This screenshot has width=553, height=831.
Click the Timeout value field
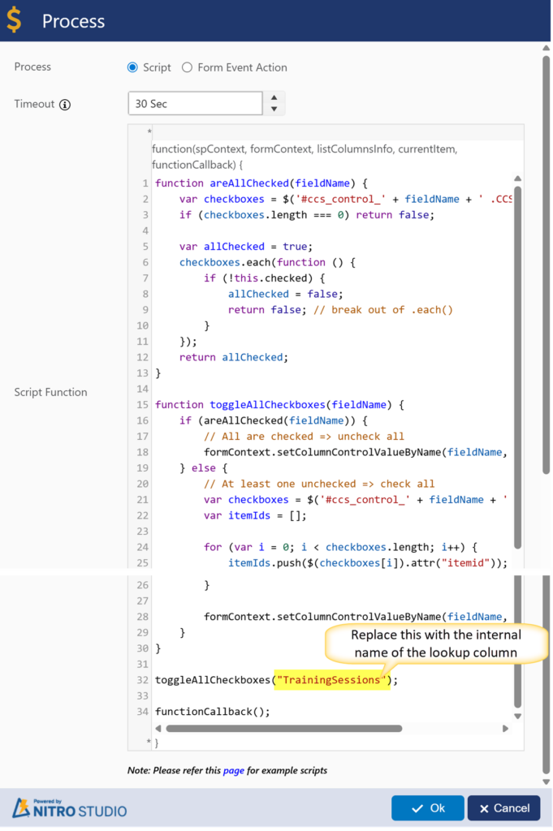(x=195, y=104)
